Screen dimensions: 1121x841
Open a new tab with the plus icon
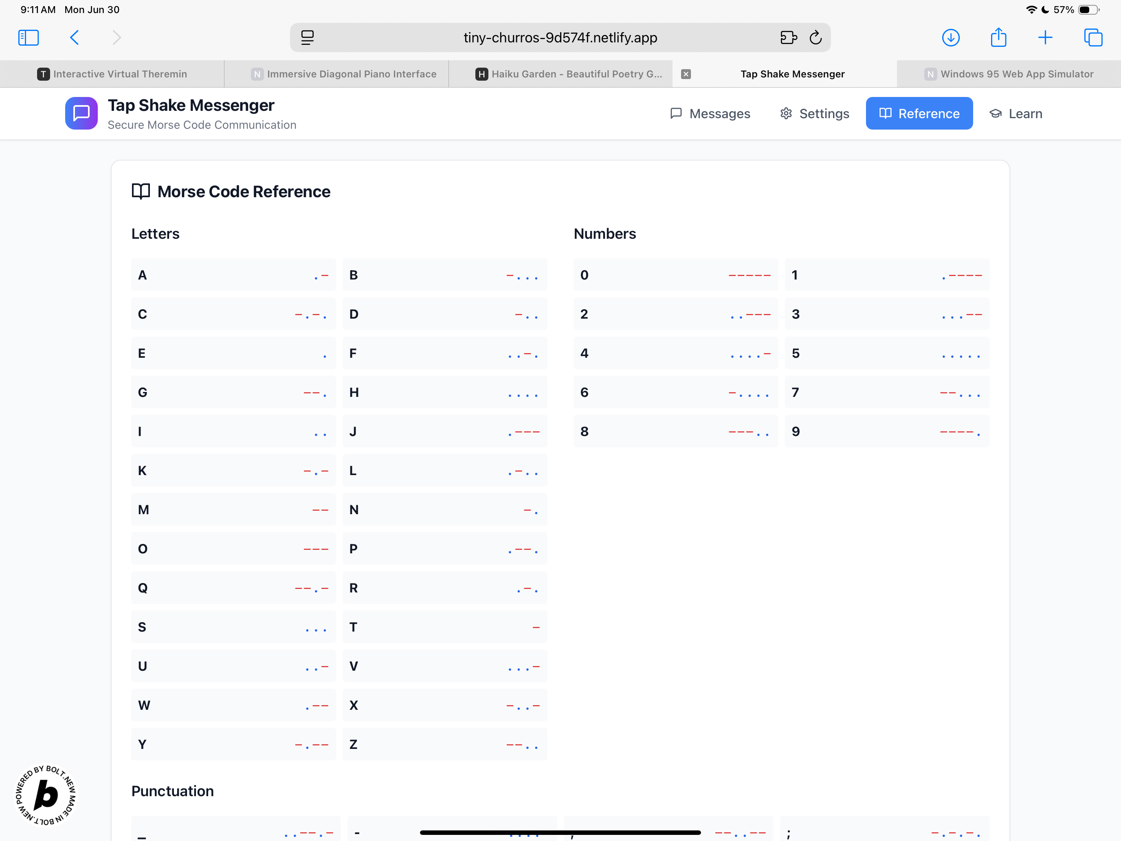1045,37
